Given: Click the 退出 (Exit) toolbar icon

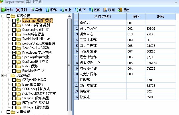Looking at the screenshot, I should 120,10.
